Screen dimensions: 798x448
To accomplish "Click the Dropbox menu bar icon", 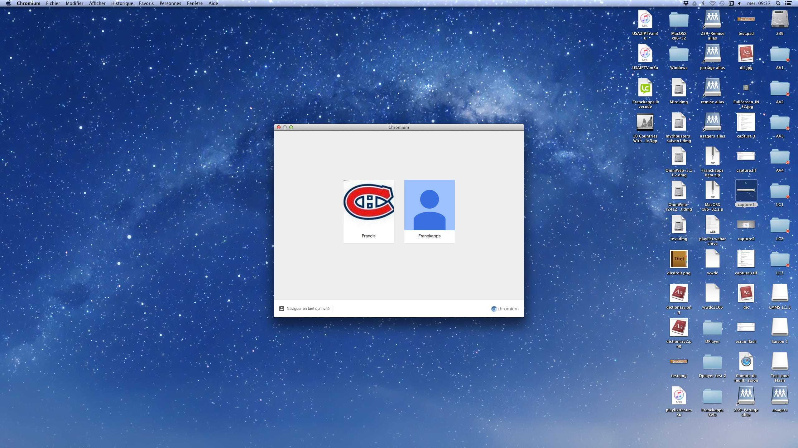I will coord(686,3).
